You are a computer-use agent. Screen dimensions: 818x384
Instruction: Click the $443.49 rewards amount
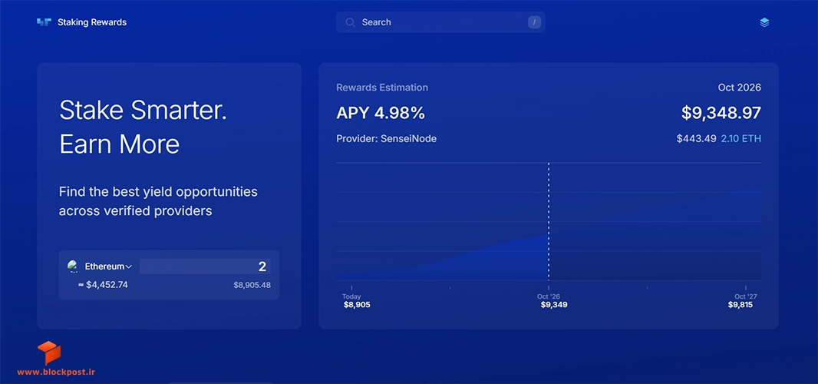point(696,138)
